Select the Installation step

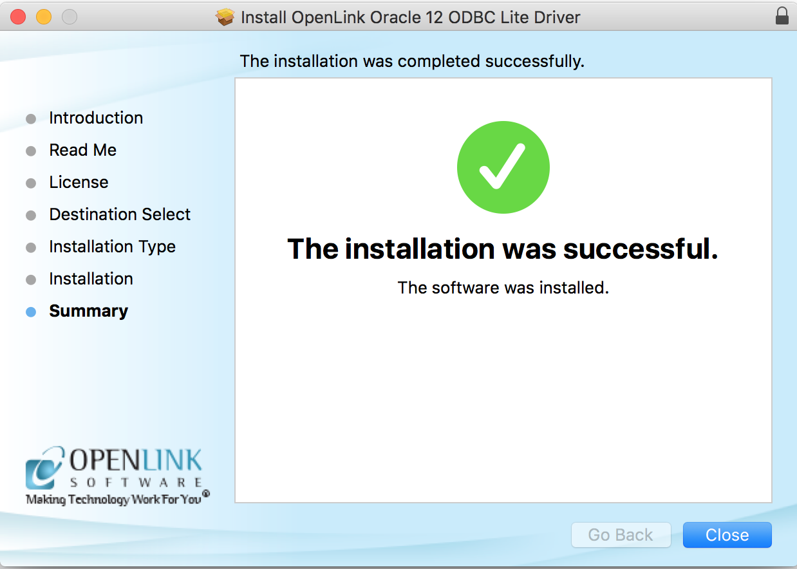[x=91, y=279]
